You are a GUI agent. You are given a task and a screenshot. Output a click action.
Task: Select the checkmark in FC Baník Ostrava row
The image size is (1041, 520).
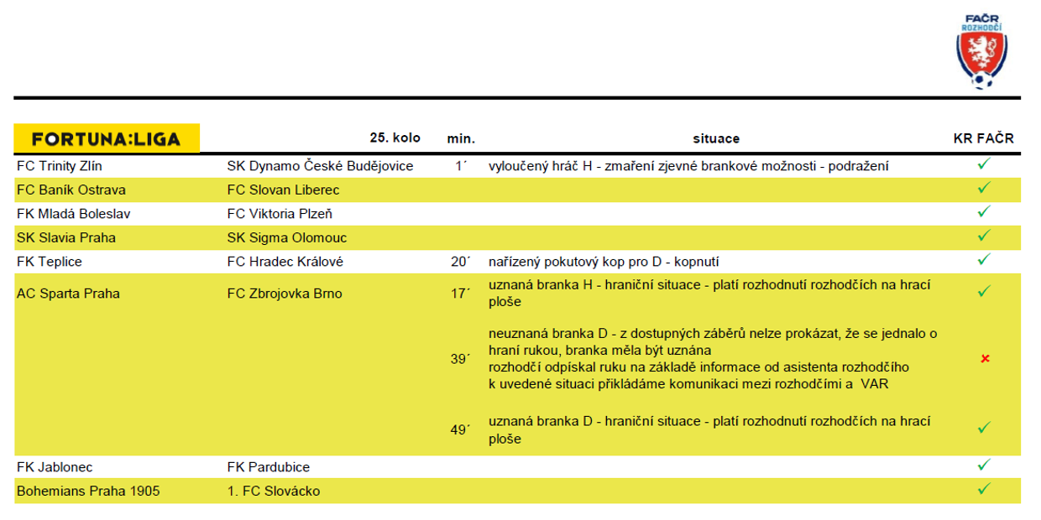(984, 189)
